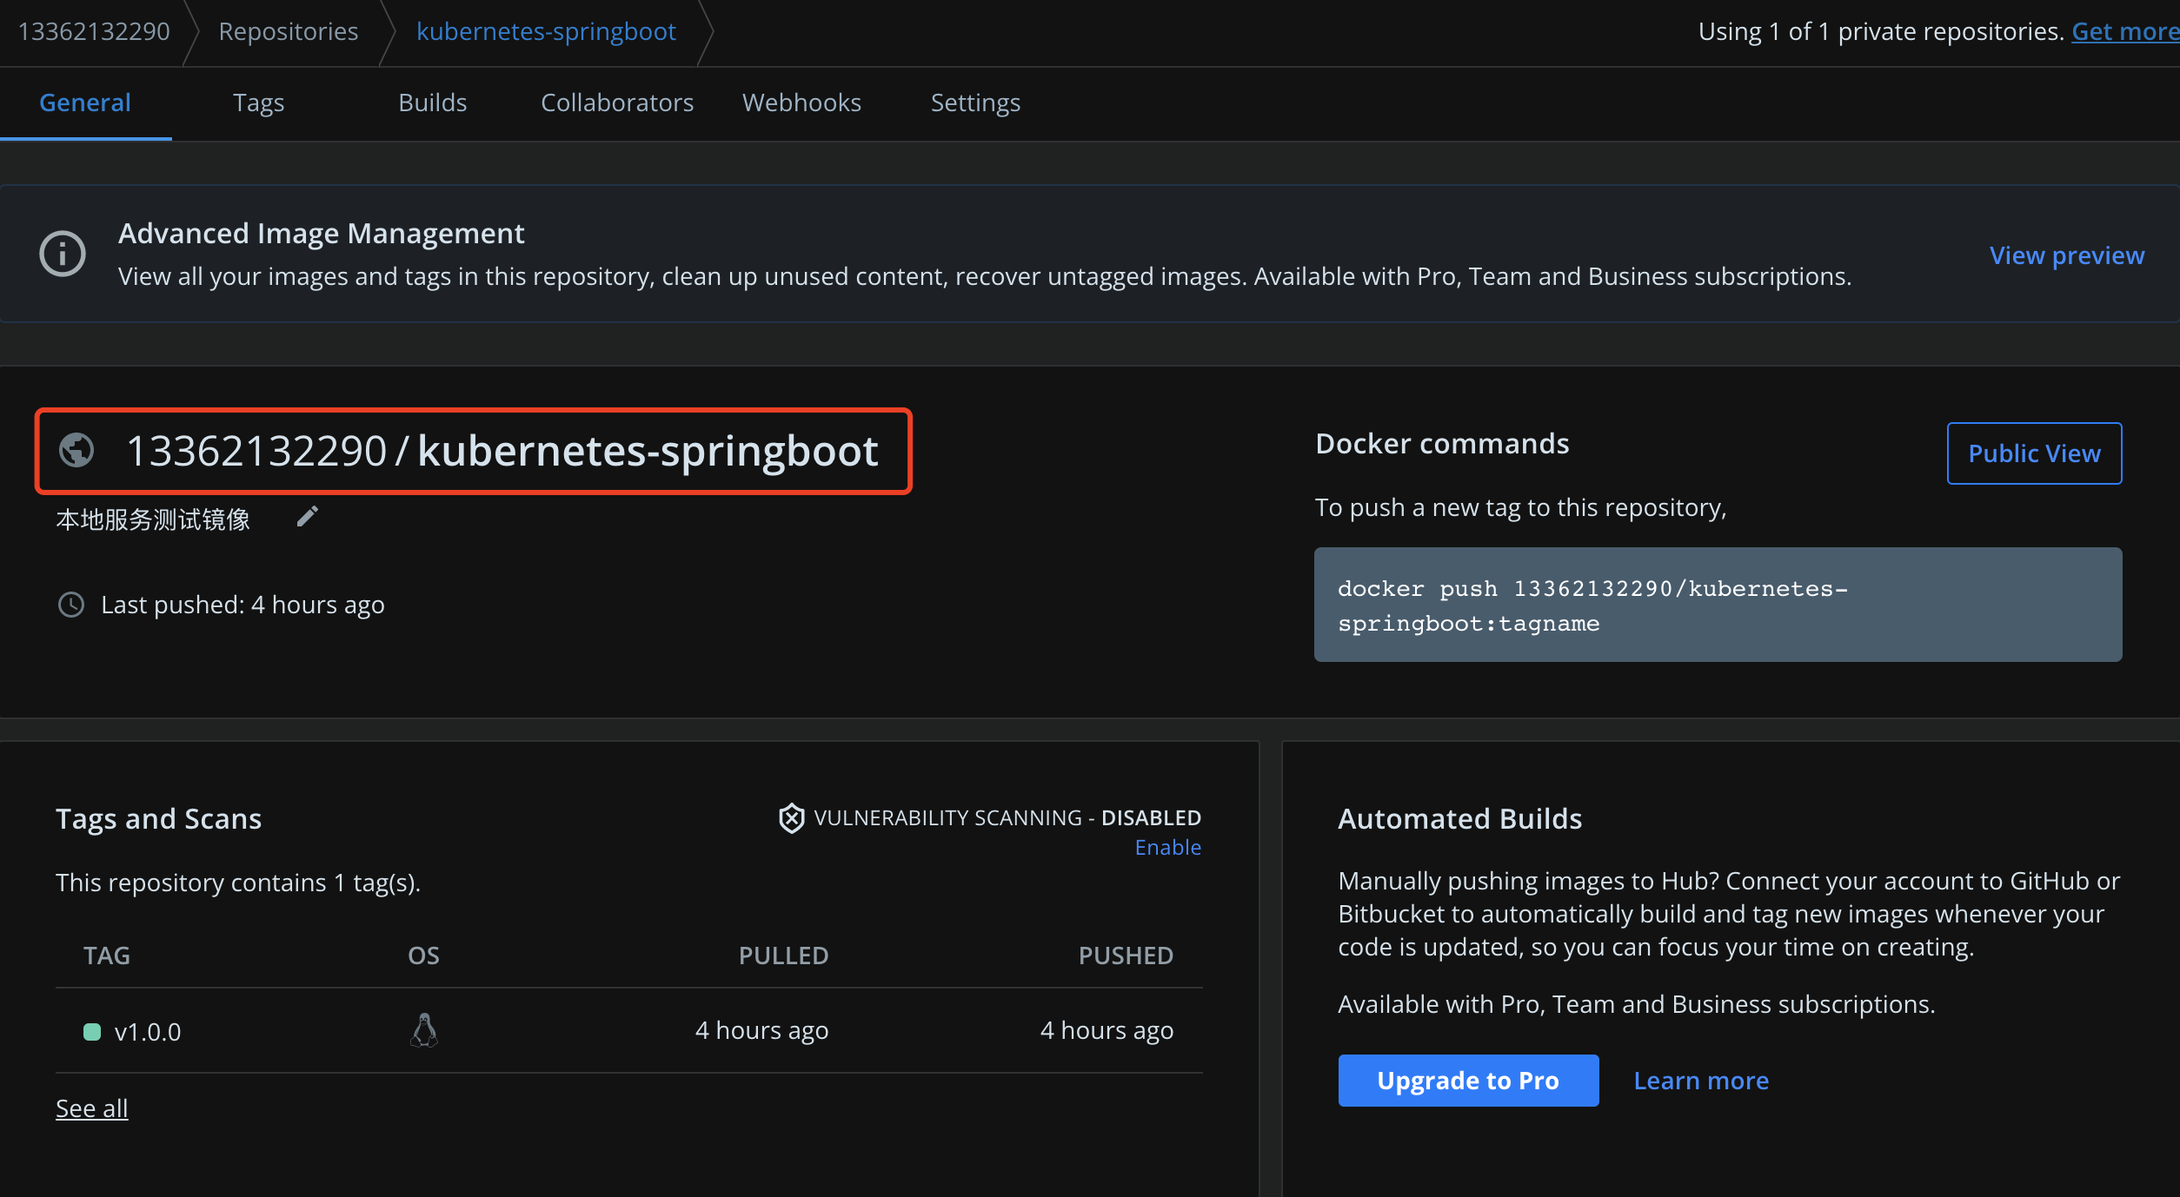
Task: Open the View preview link
Action: [x=2066, y=255]
